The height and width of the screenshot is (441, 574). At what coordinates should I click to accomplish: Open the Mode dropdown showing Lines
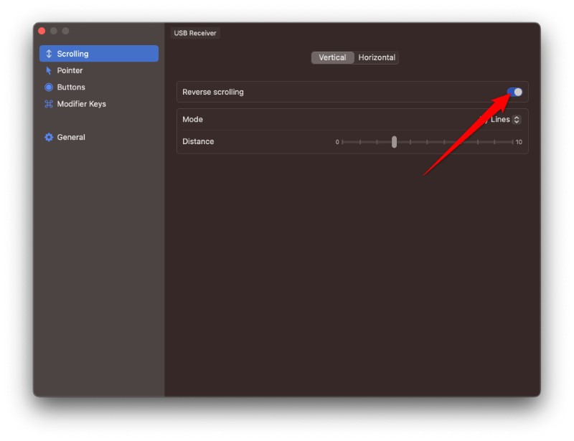(x=500, y=120)
